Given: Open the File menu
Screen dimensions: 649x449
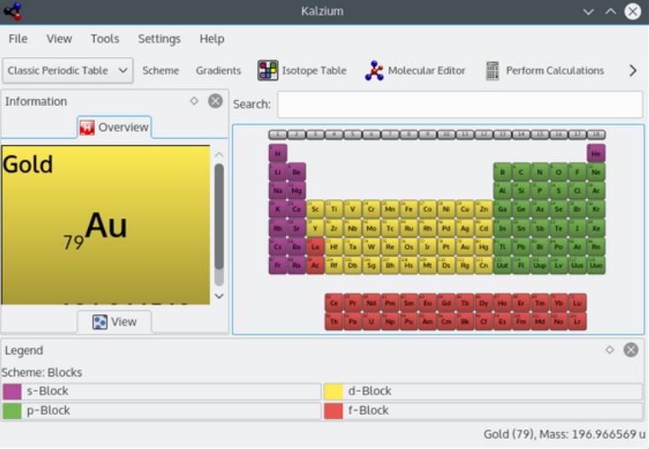Looking at the screenshot, I should 18,38.
